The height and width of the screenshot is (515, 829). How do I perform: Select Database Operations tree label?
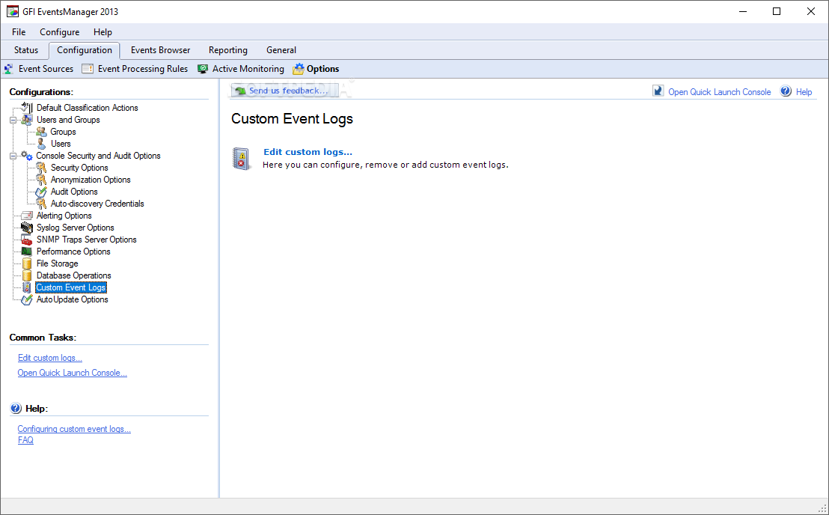pos(73,275)
